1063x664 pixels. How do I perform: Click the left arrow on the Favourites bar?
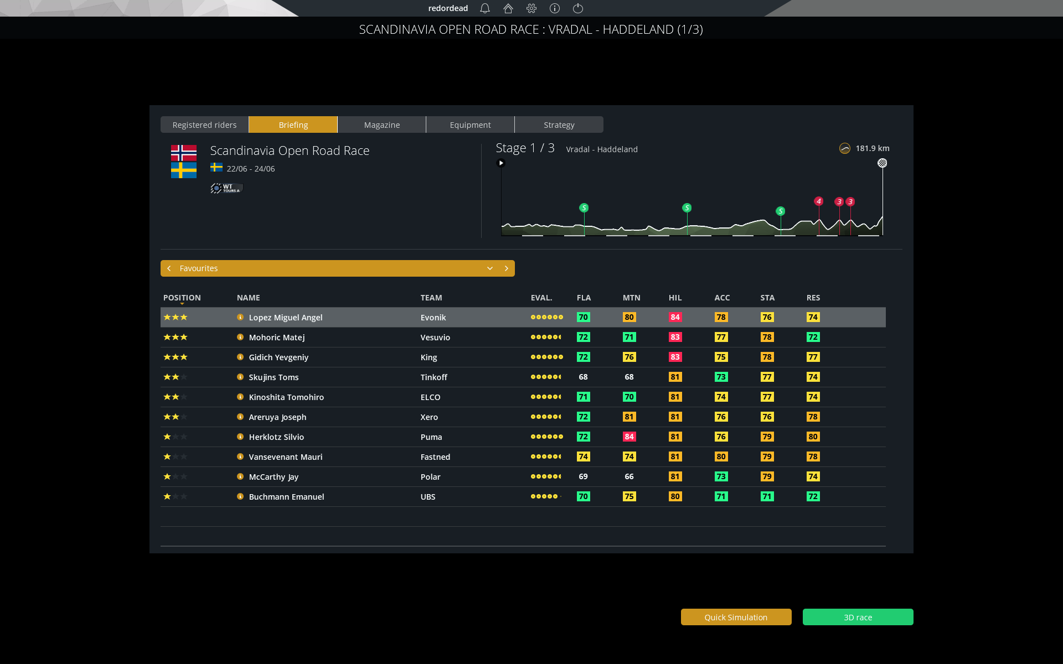tap(169, 268)
